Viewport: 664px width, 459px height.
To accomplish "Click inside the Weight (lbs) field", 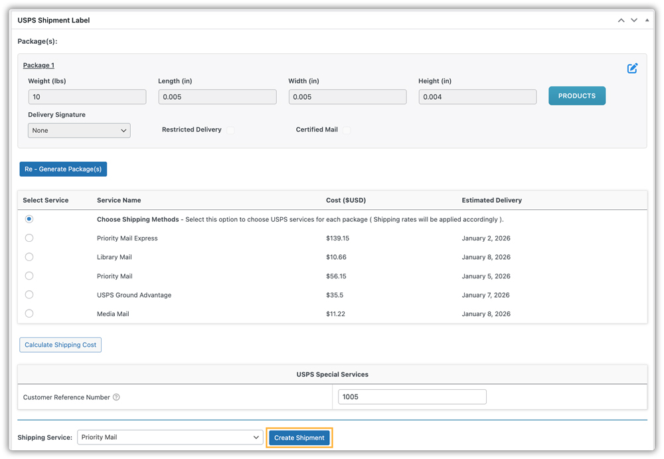I will tap(87, 96).
